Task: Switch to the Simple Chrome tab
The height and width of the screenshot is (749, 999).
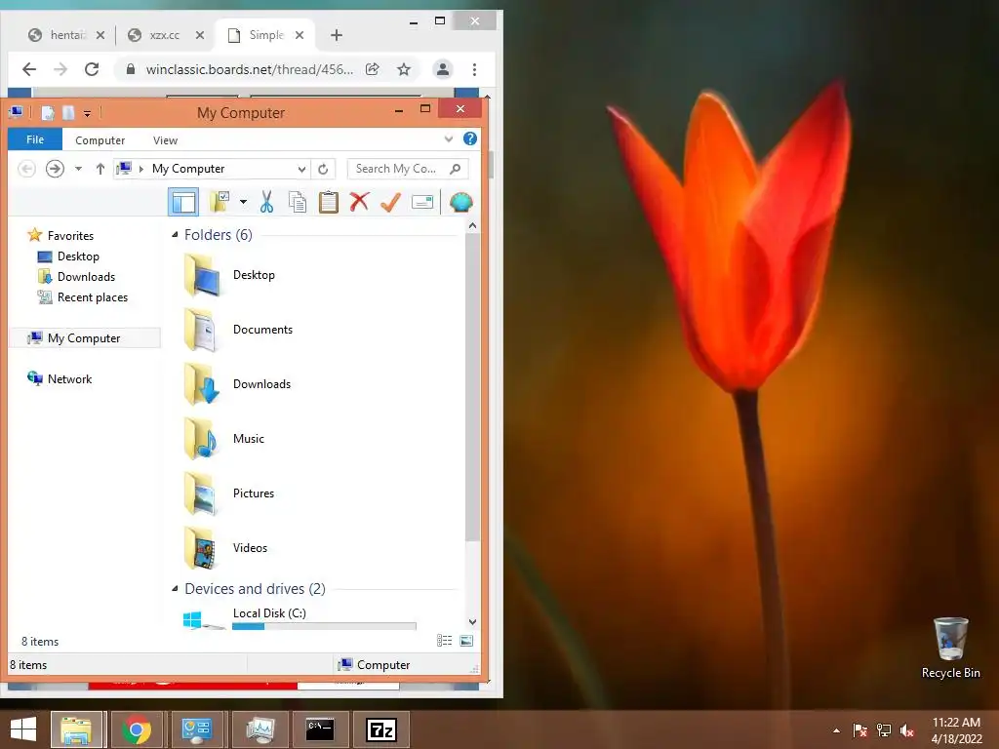Action: coord(266,35)
